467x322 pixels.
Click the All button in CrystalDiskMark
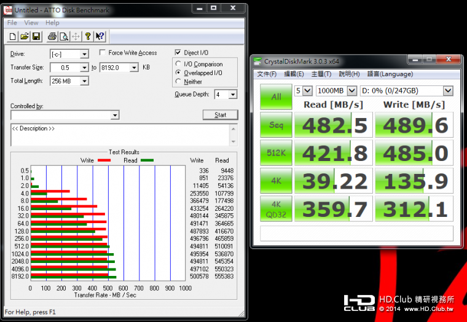[276, 97]
